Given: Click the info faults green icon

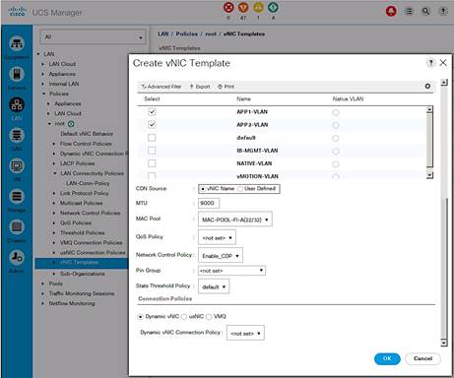Looking at the screenshot, I should click(x=273, y=7).
